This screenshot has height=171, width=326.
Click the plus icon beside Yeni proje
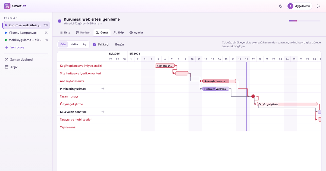point(7,47)
